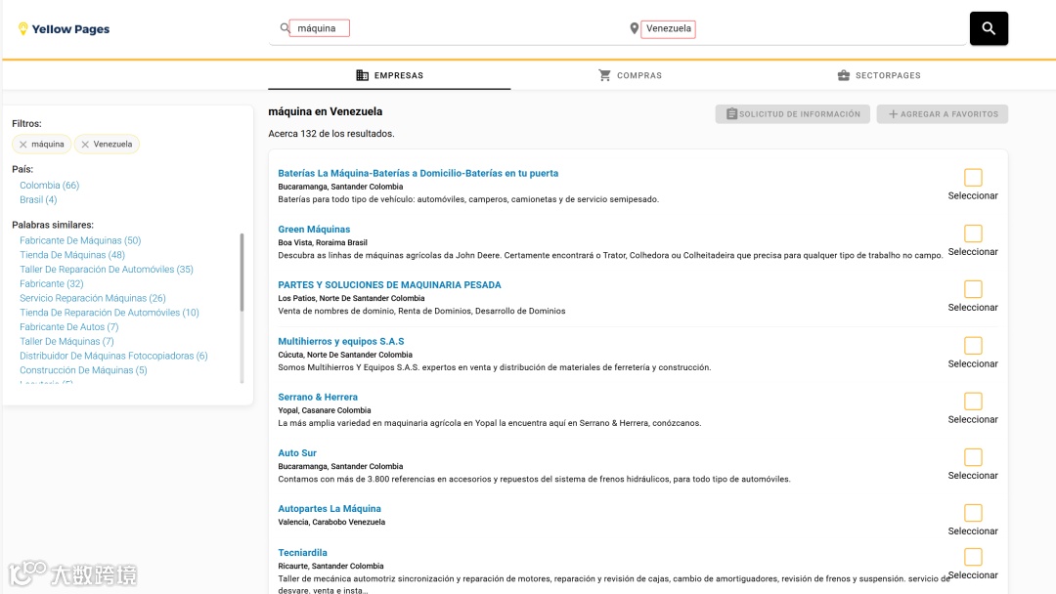Filter by country Colombia (66)
This screenshot has height=594, width=1056.
pyautogui.click(x=49, y=185)
